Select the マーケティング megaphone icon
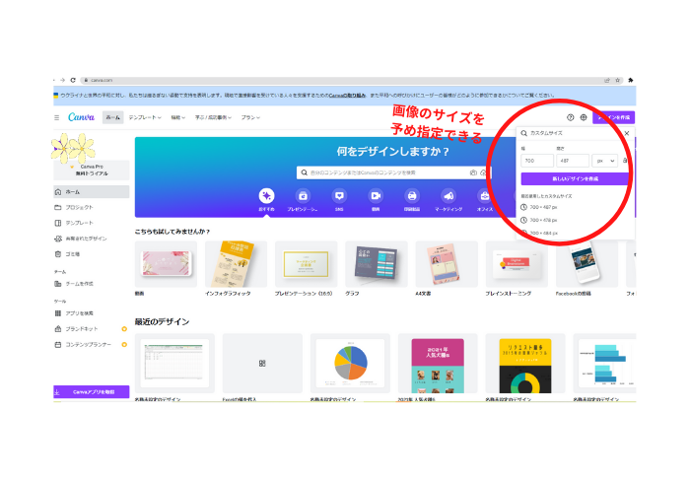Viewport: 690px width, 480px height. tap(448, 196)
